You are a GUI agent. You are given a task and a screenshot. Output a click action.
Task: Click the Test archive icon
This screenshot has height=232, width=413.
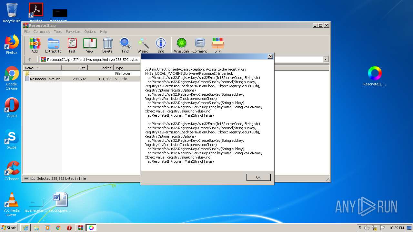click(72, 45)
